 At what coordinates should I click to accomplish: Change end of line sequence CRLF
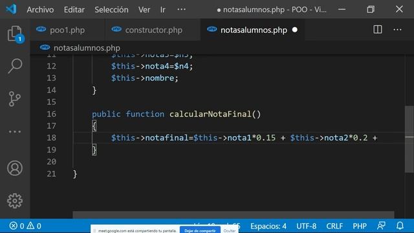tap(334, 226)
